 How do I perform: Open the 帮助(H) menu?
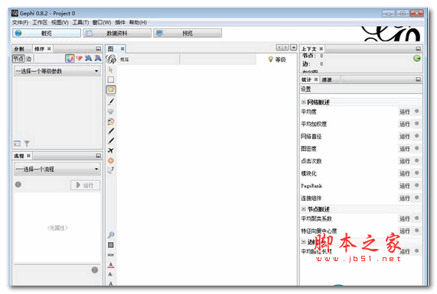[138, 22]
